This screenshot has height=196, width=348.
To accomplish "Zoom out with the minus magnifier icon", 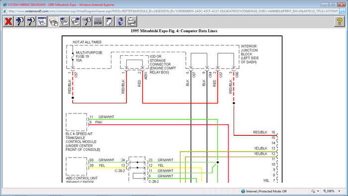I will tap(31, 21).
